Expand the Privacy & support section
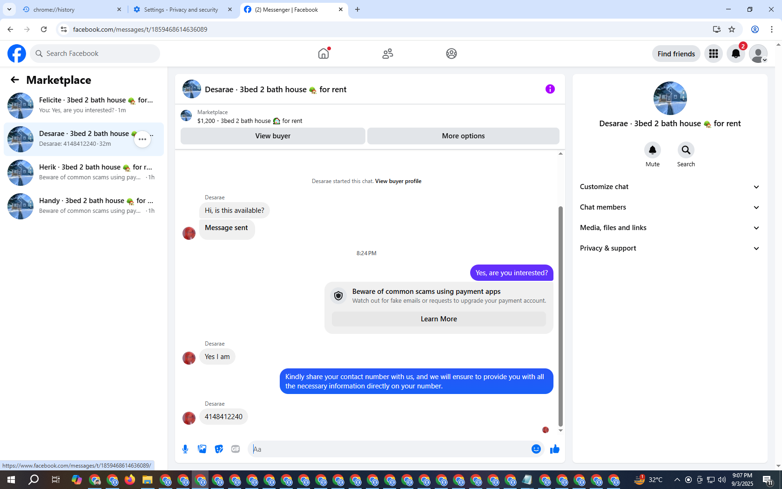This screenshot has height=489, width=782. [x=670, y=248]
